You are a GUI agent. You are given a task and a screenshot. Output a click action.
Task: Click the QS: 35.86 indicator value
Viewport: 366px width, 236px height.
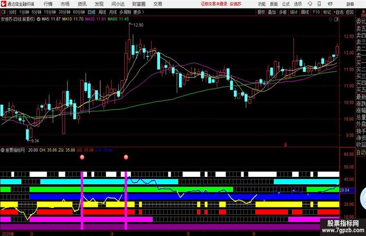(85, 150)
